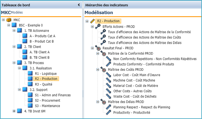
Task: Click the blue icon of 2. TB Client
Action: (20, 46)
